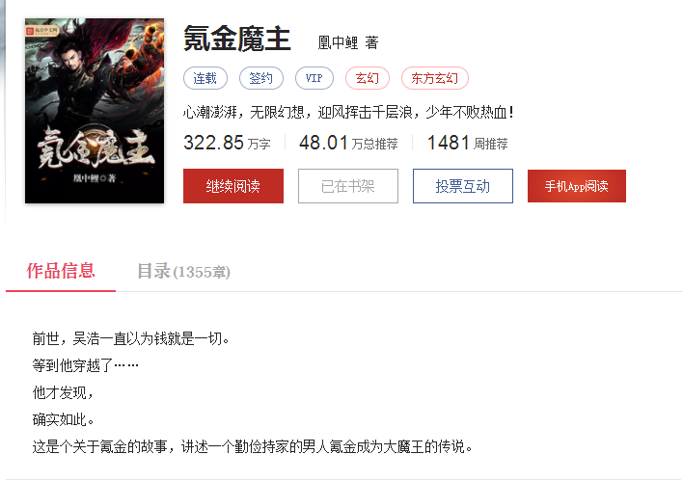Screen dimensions: 683x481
Task: Switch to the 作品信息 tab
Action: click(x=61, y=271)
